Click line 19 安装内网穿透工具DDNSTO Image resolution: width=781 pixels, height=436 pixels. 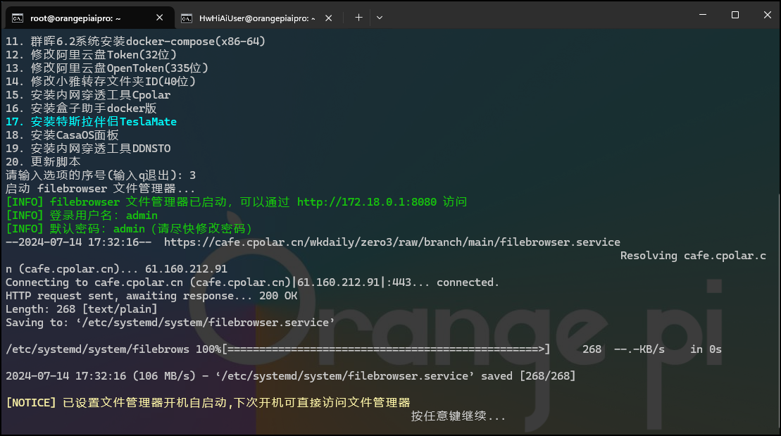[x=88, y=149]
